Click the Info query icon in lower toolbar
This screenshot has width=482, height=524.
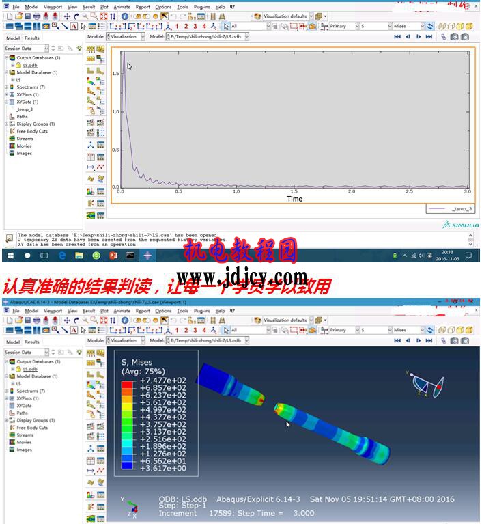(124, 320)
